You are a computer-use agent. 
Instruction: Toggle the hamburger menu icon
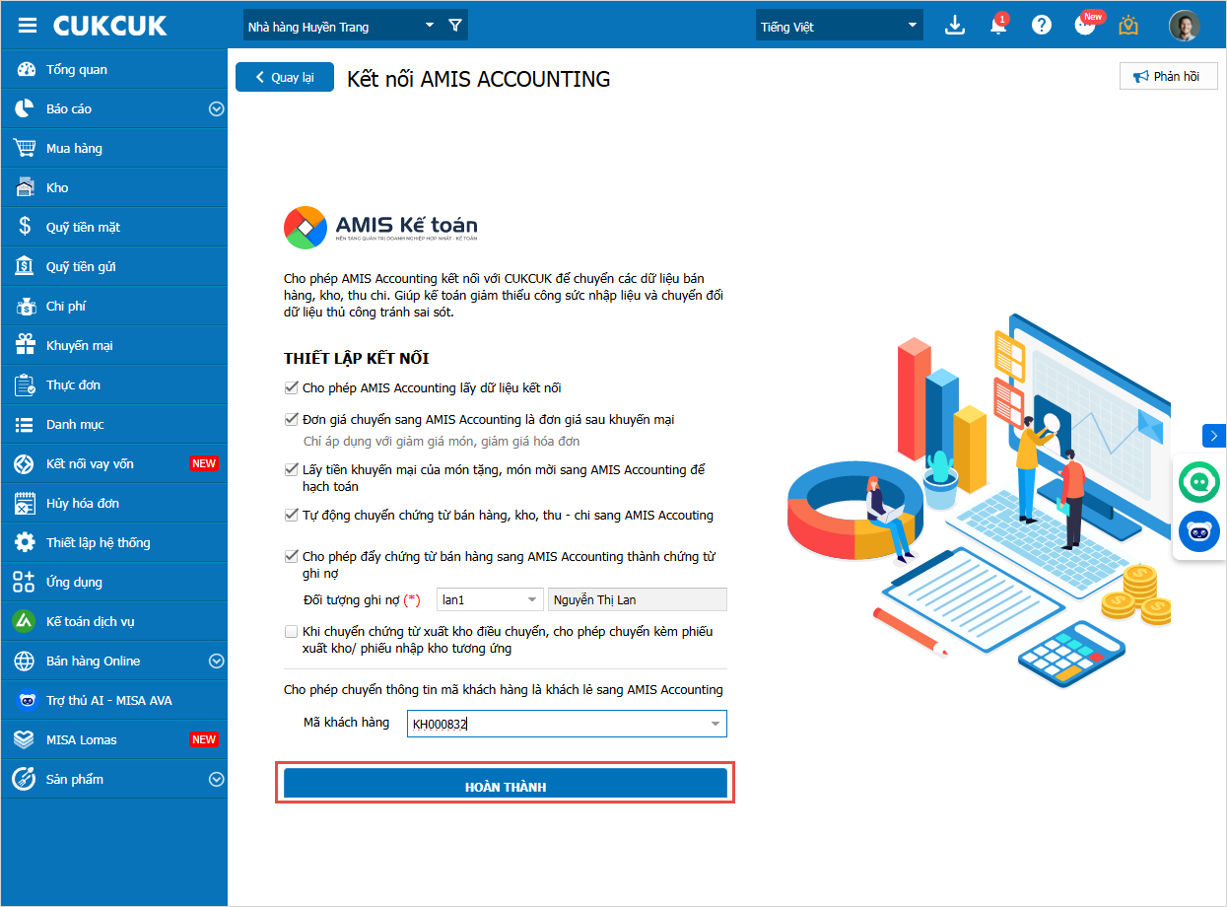[28, 26]
